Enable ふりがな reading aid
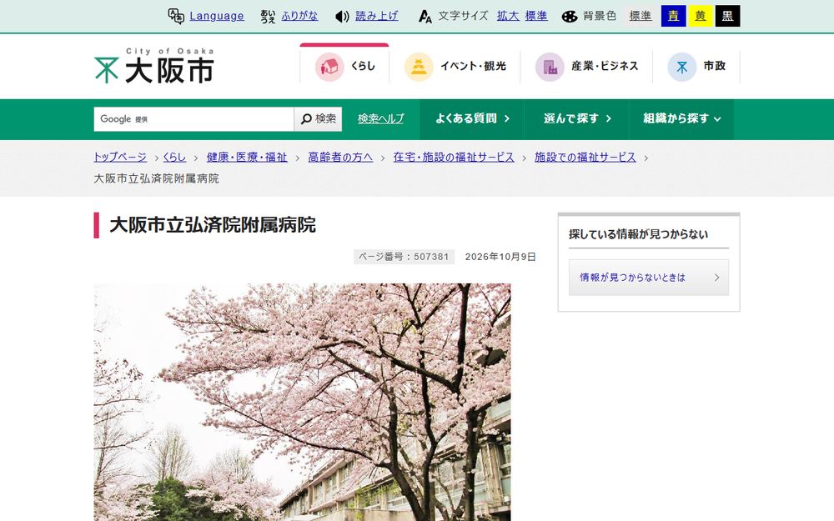The height and width of the screenshot is (521, 834). coord(299,16)
